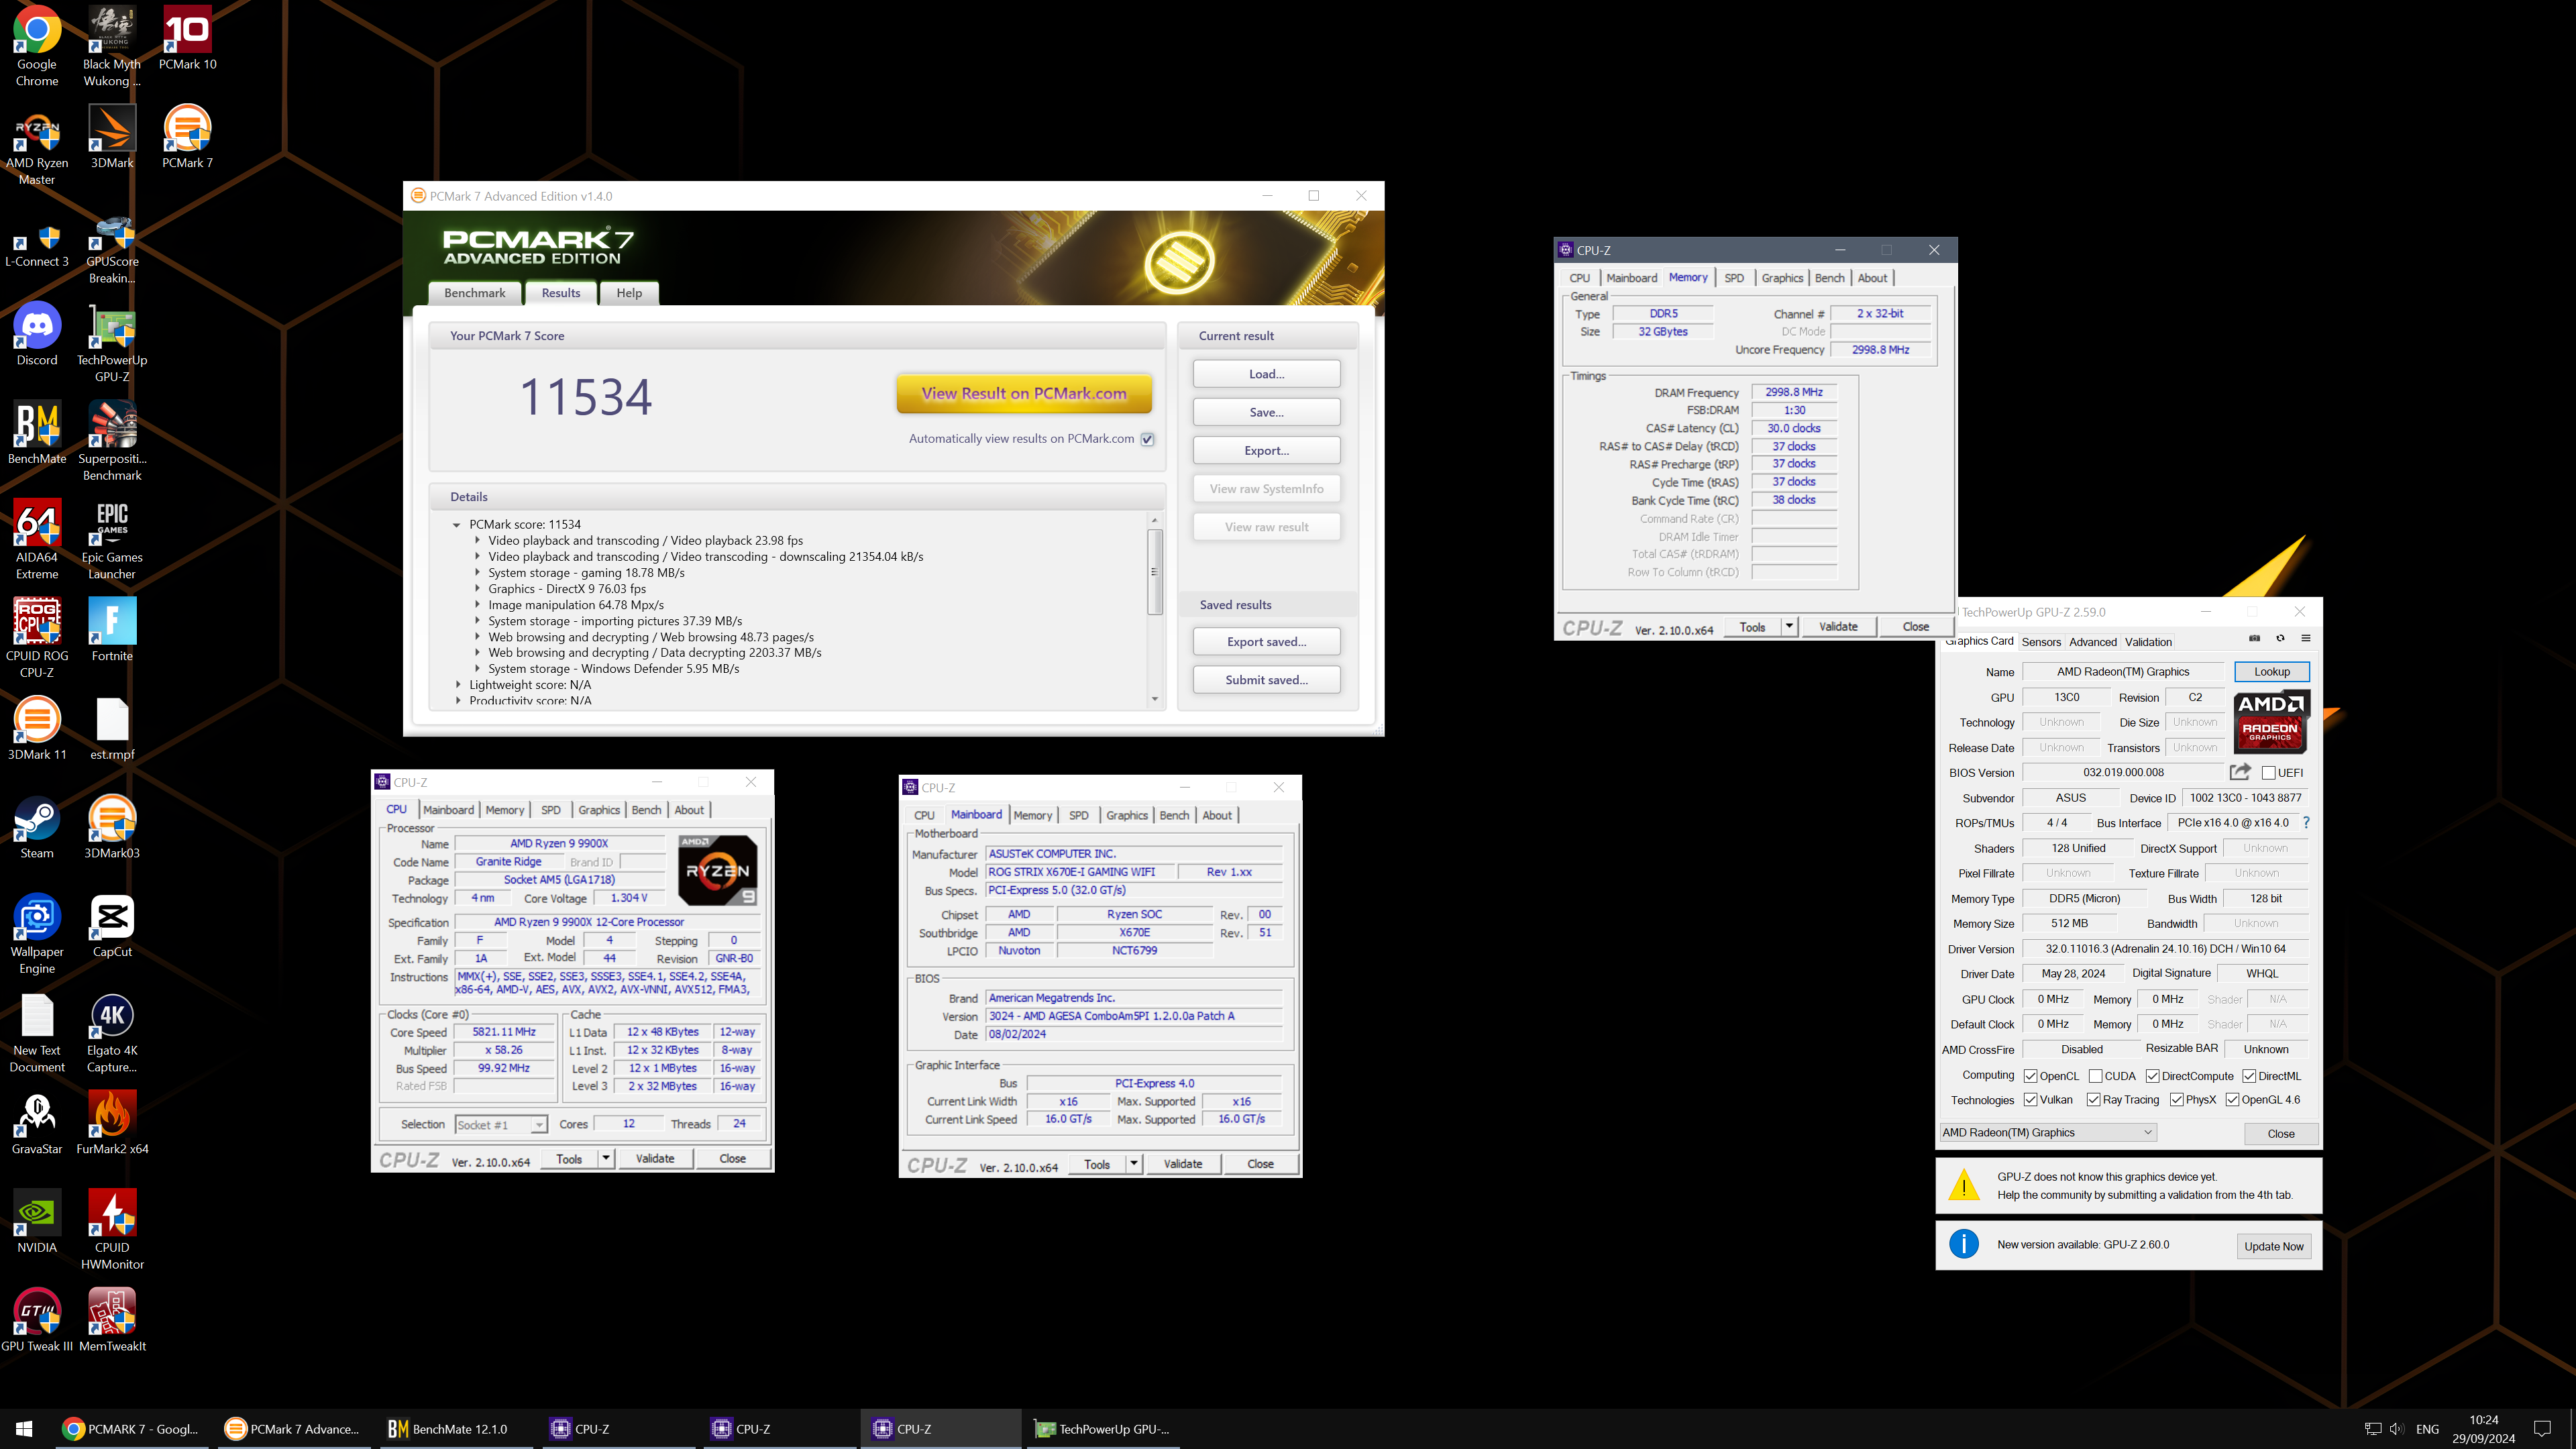Open Sensors tab in GPU-Z

[x=2041, y=642]
